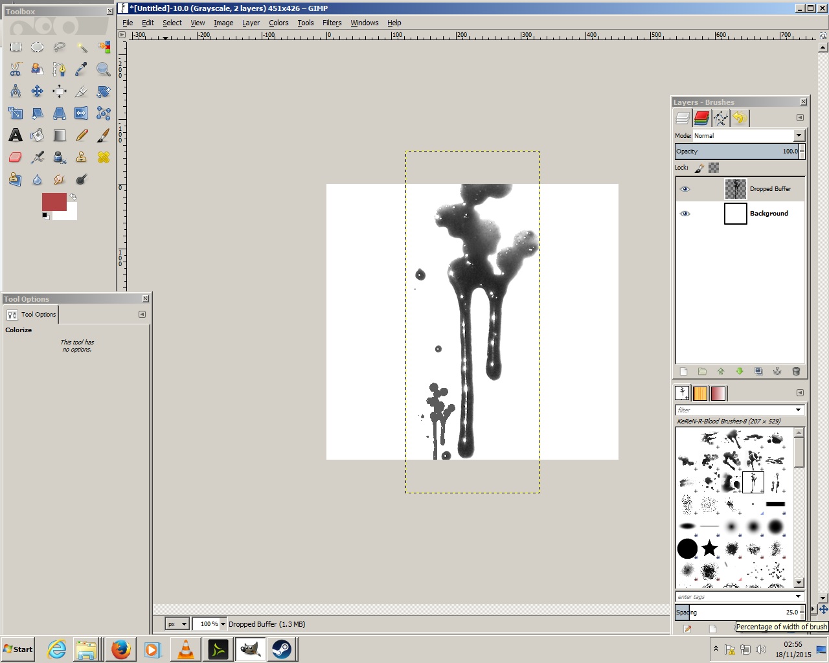Toggle lock pixels brush icon
Viewport: 829px width, 663px height.
pos(699,168)
